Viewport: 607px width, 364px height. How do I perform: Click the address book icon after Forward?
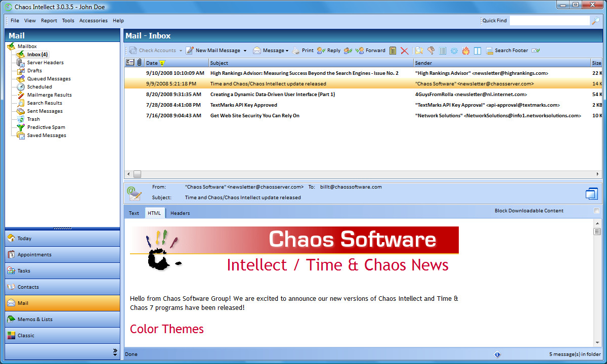(x=393, y=51)
